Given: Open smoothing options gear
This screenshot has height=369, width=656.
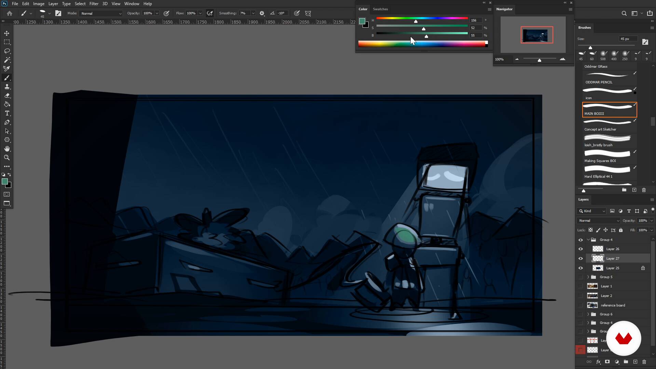Looking at the screenshot, I should pyautogui.click(x=262, y=13).
